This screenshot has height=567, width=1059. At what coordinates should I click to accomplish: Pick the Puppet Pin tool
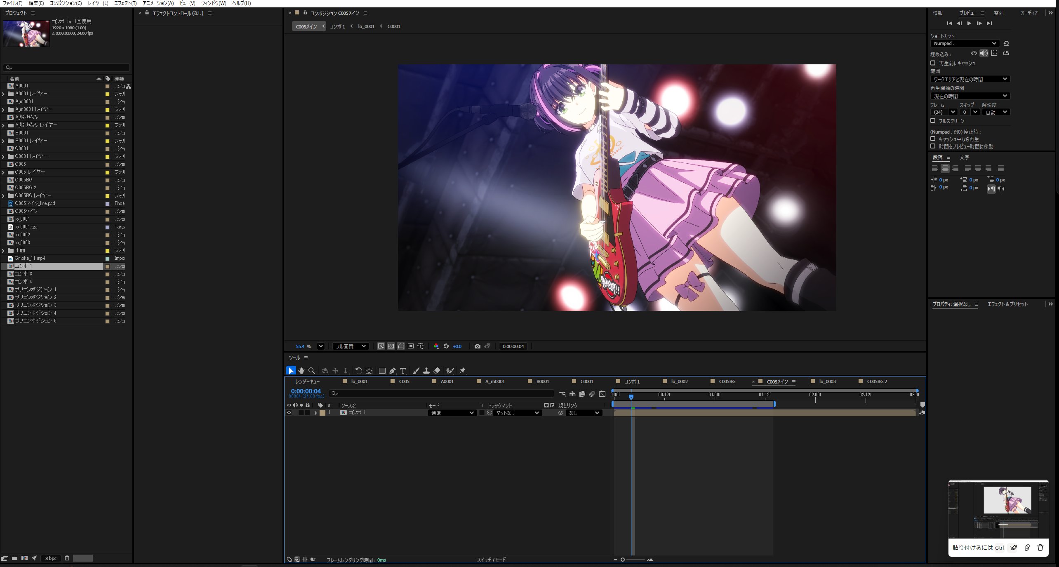click(x=462, y=371)
